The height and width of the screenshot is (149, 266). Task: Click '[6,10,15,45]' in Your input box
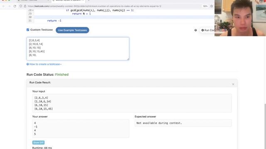pyautogui.click(x=44, y=109)
